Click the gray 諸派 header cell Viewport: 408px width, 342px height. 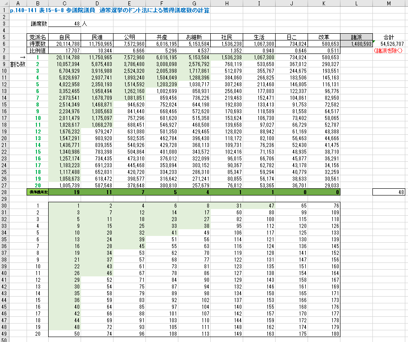(x=356, y=37)
